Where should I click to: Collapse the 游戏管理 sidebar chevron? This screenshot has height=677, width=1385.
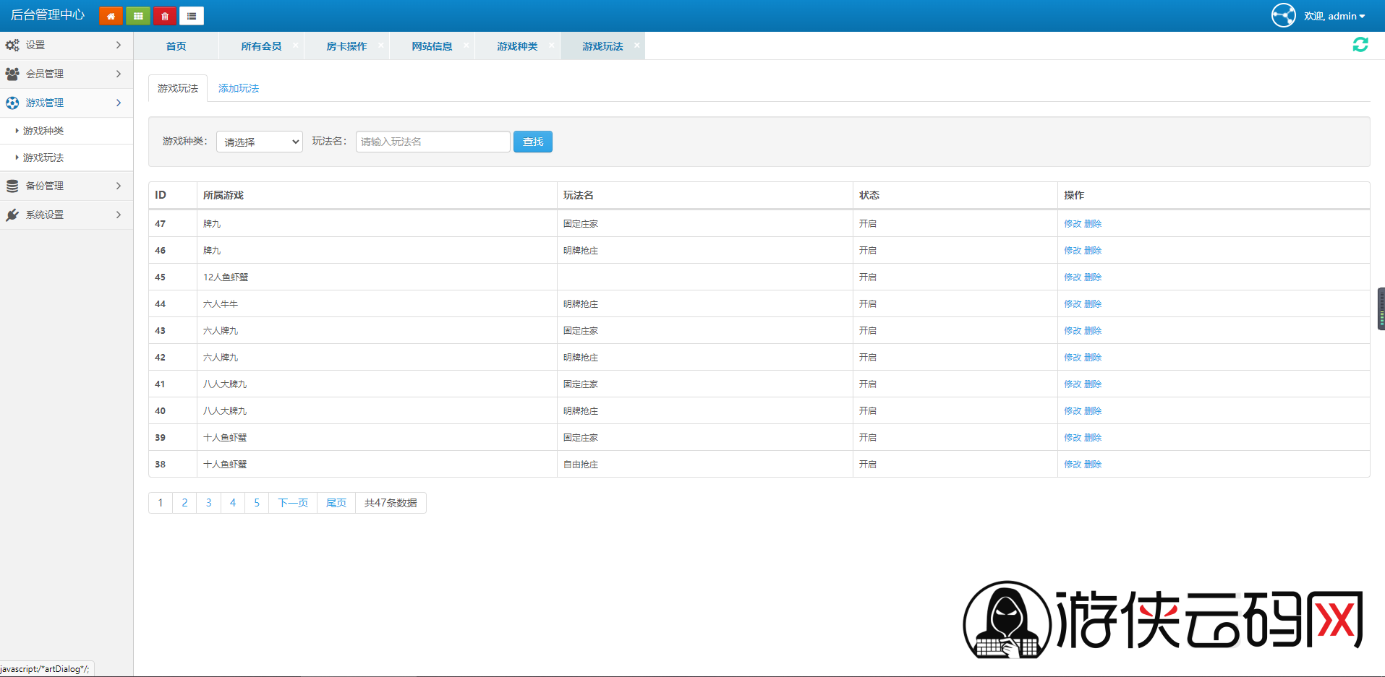click(119, 103)
